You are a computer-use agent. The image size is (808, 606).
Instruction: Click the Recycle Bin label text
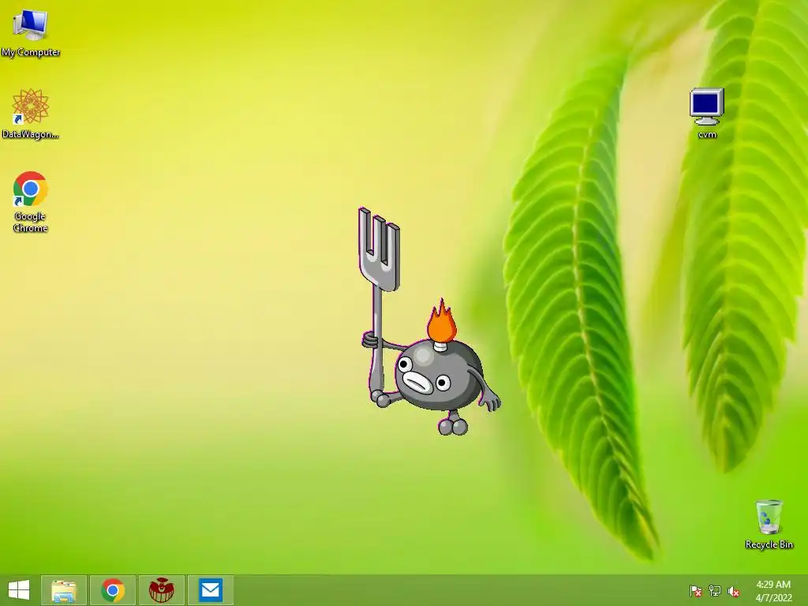(x=769, y=544)
